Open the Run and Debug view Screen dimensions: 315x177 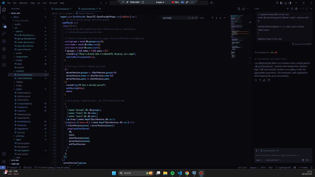[x=4, y=33]
